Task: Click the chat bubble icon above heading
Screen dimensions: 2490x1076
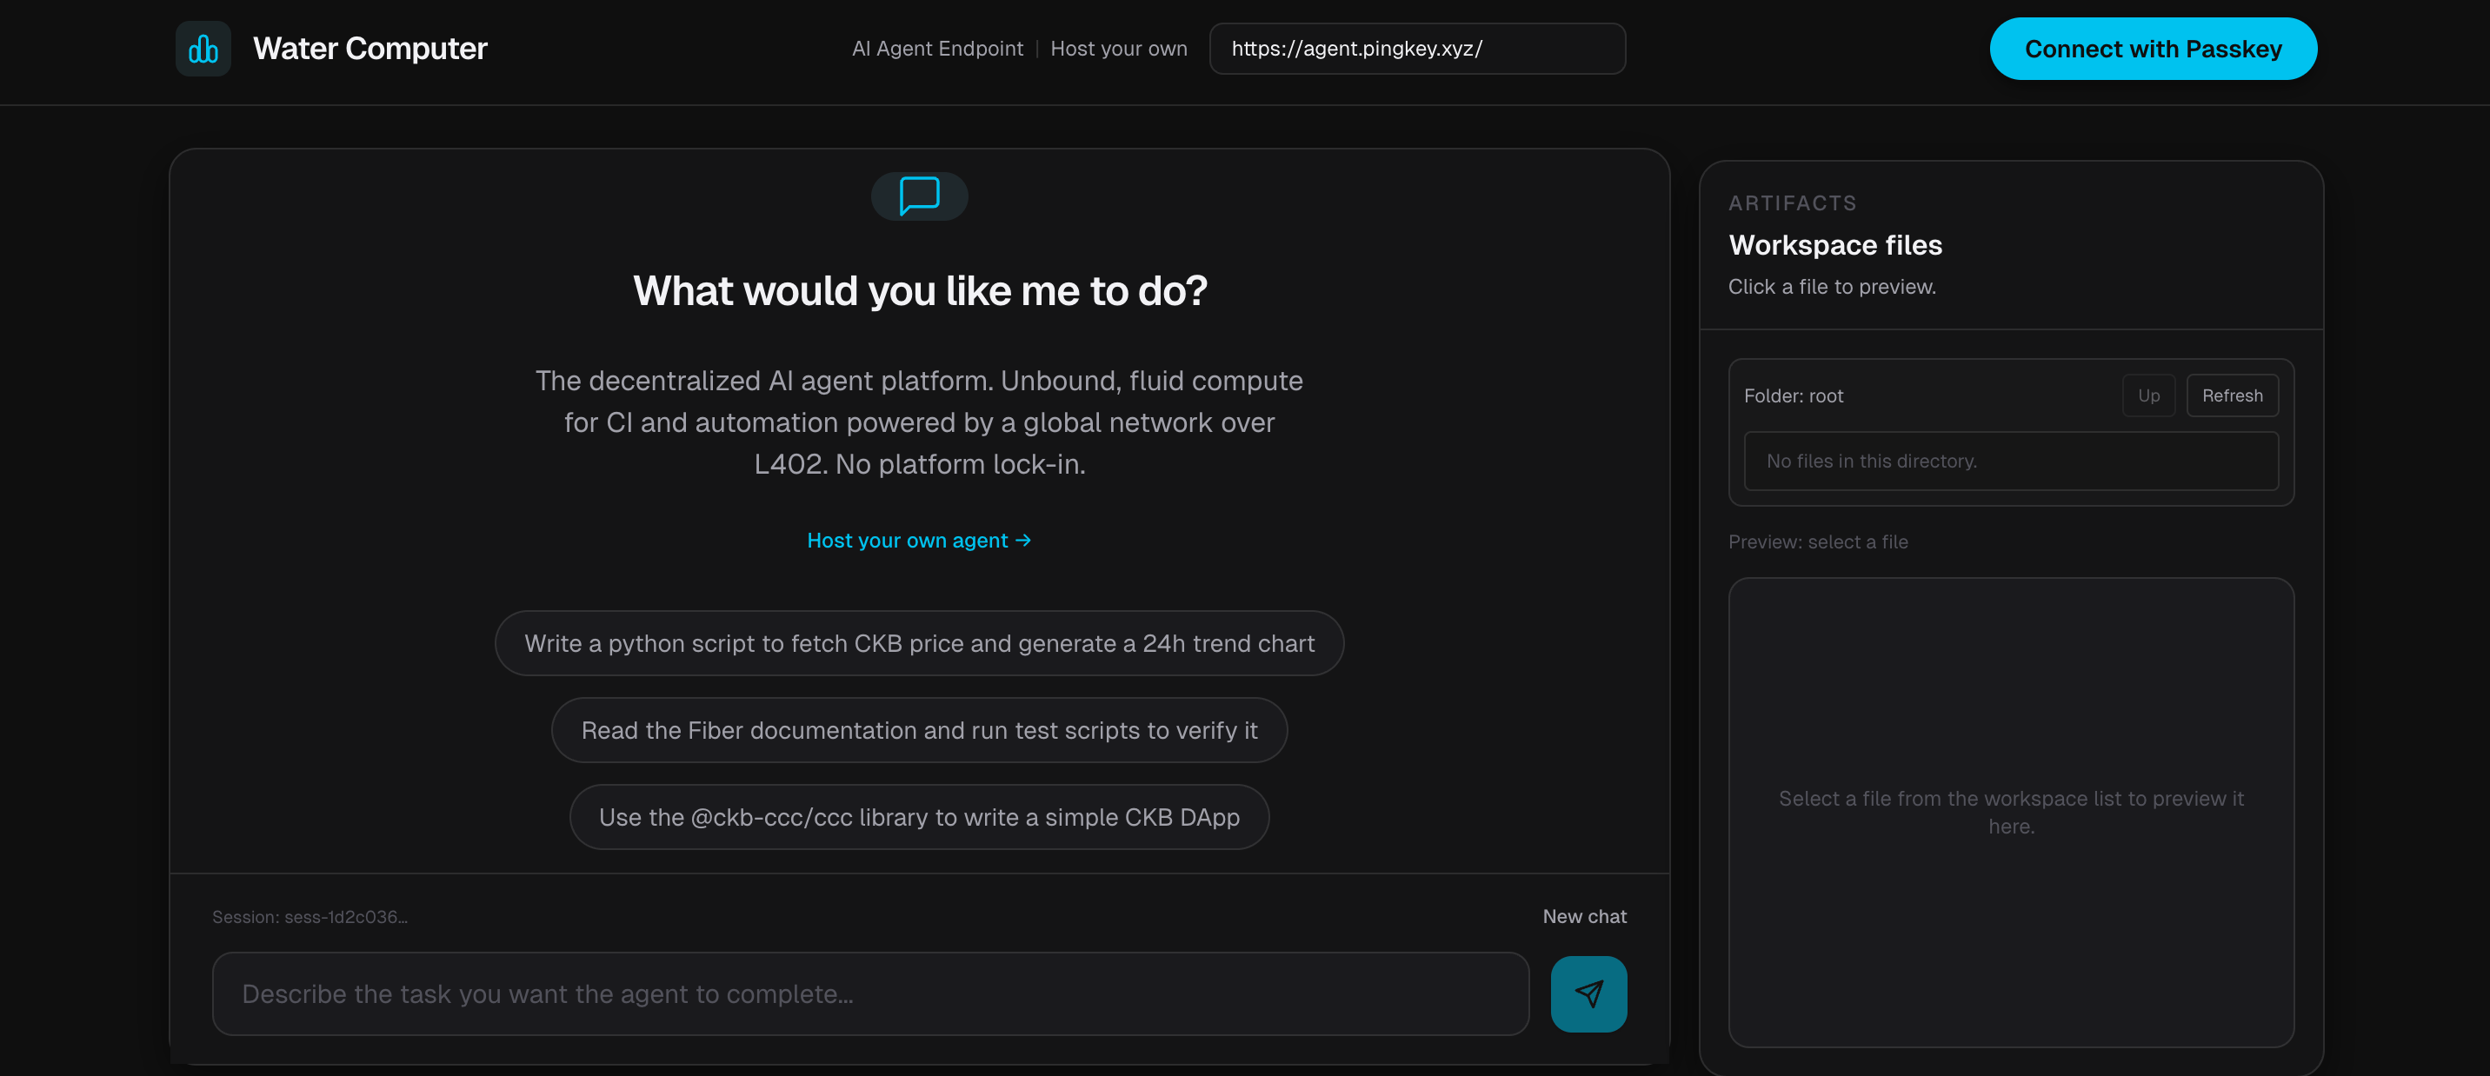Action: [x=919, y=196]
